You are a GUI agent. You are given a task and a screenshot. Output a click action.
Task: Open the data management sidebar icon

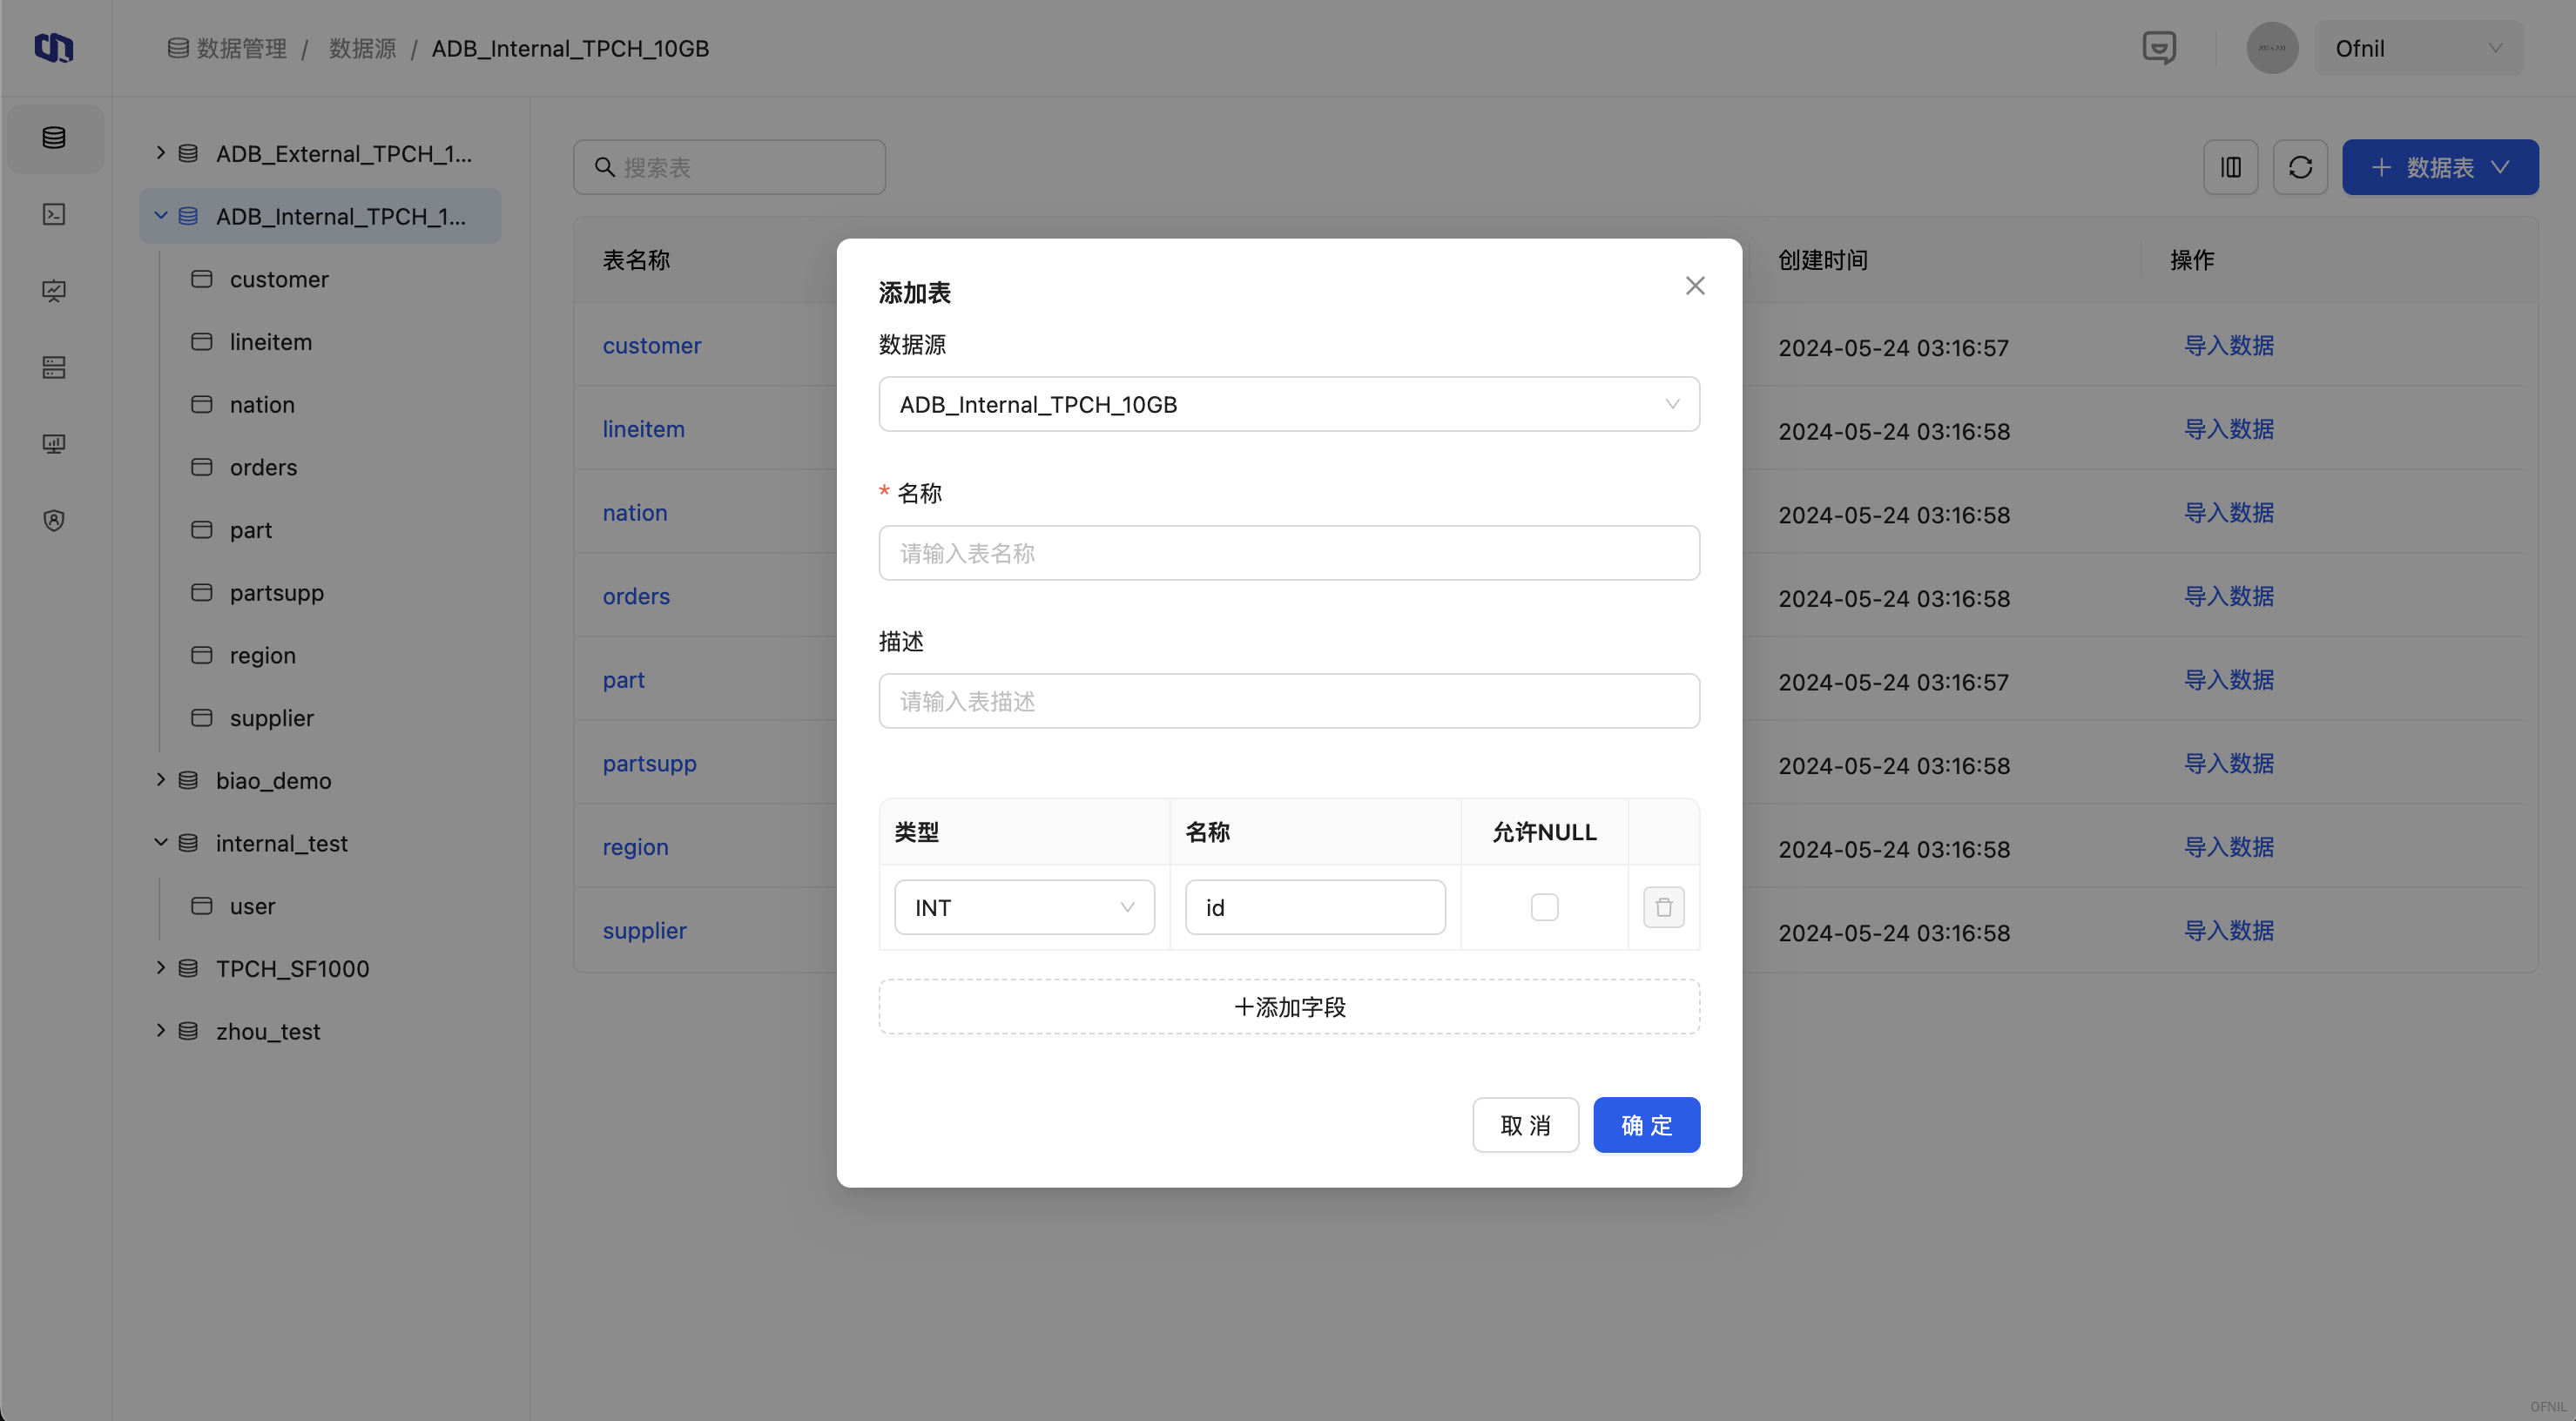[54, 138]
